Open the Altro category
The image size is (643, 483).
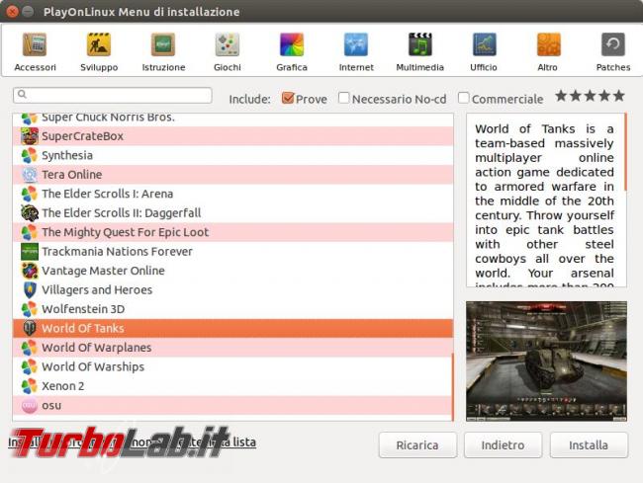tap(548, 51)
